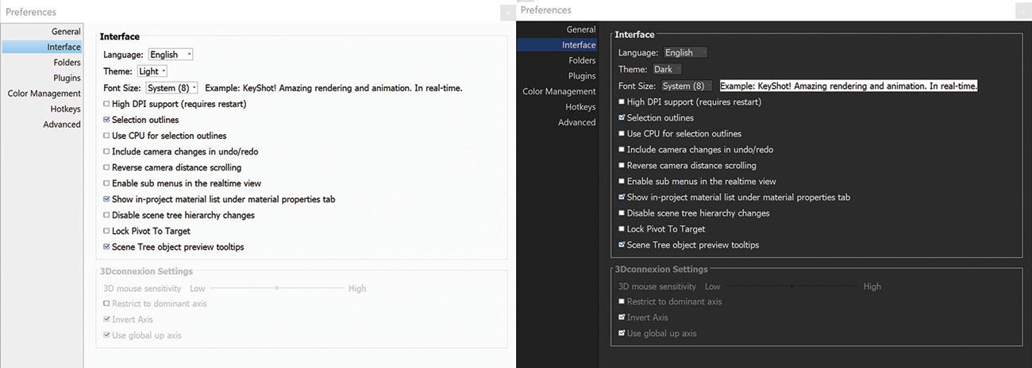This screenshot has height=368, width=1032.
Task: Select Folders in the dark window sidebar
Action: click(582, 60)
